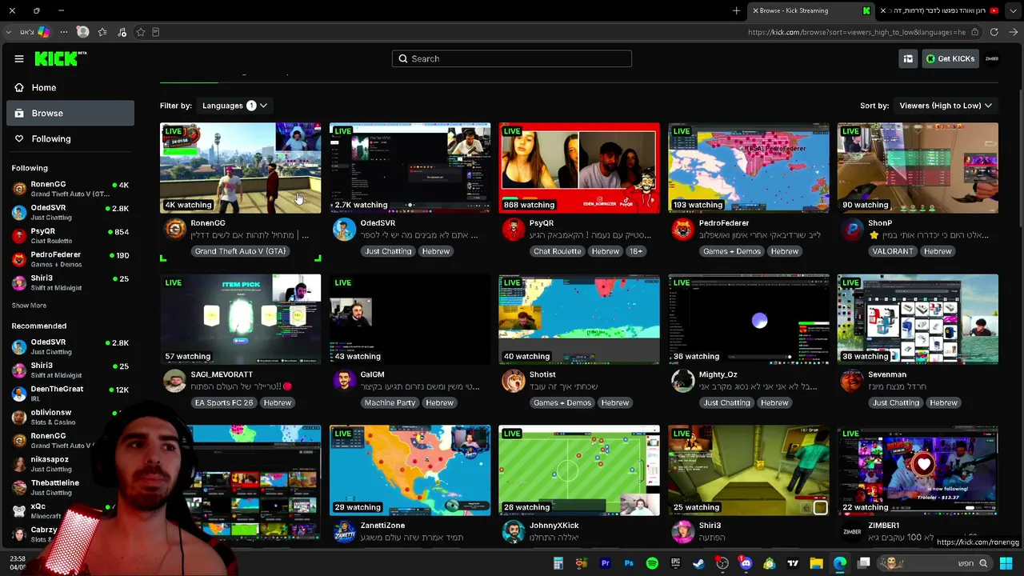Go to Home in the sidebar
The height and width of the screenshot is (576, 1024).
[x=70, y=87]
